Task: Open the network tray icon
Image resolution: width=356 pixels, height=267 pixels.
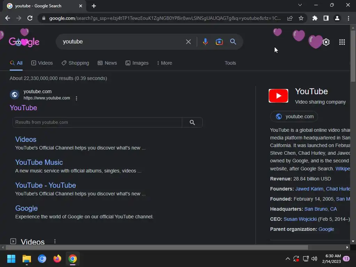Action: coord(306,259)
